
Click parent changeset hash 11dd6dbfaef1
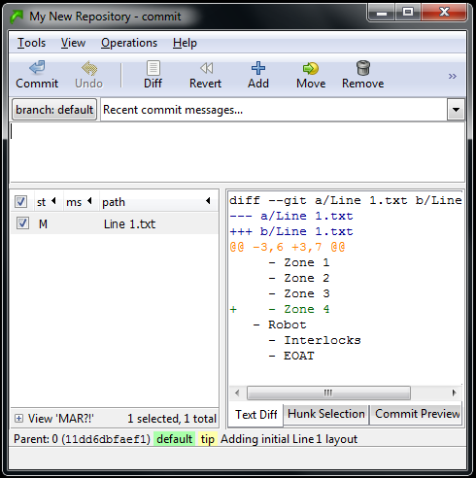click(x=106, y=439)
